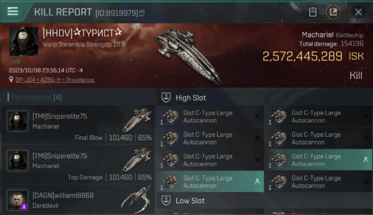373x215 pixels.
Task: Expand the Low Slot section header
Action: click(x=264, y=201)
